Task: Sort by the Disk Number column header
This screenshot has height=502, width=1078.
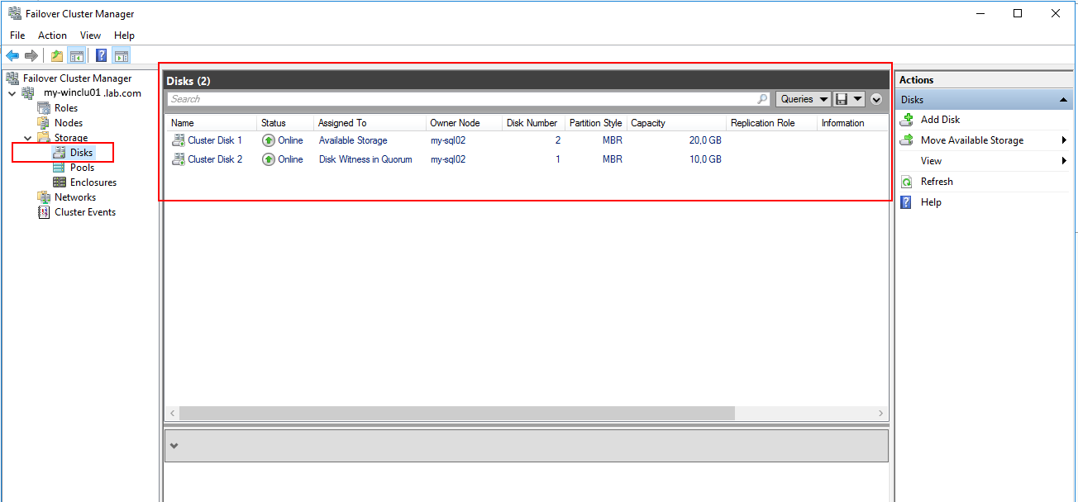Action: [534, 123]
